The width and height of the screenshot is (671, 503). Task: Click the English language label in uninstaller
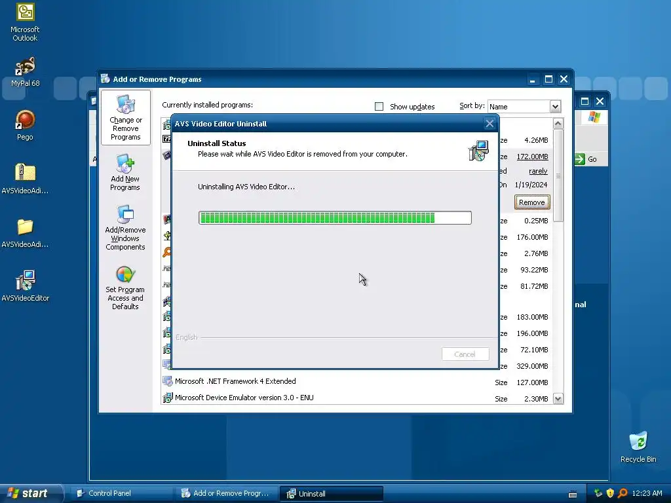point(187,337)
